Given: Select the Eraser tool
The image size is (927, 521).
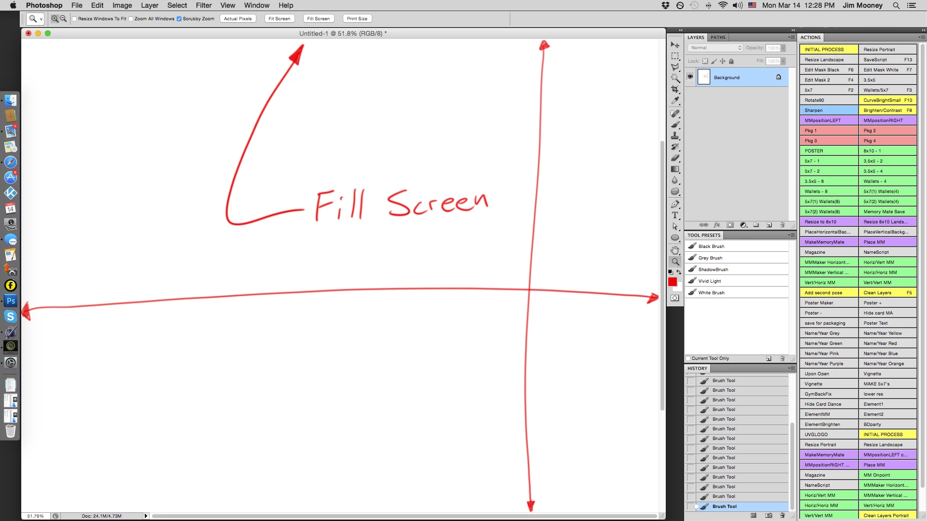Looking at the screenshot, I should (x=675, y=158).
